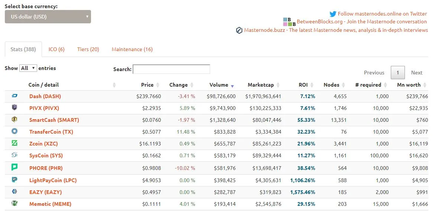Click the Dash coin logo icon

[14, 96]
